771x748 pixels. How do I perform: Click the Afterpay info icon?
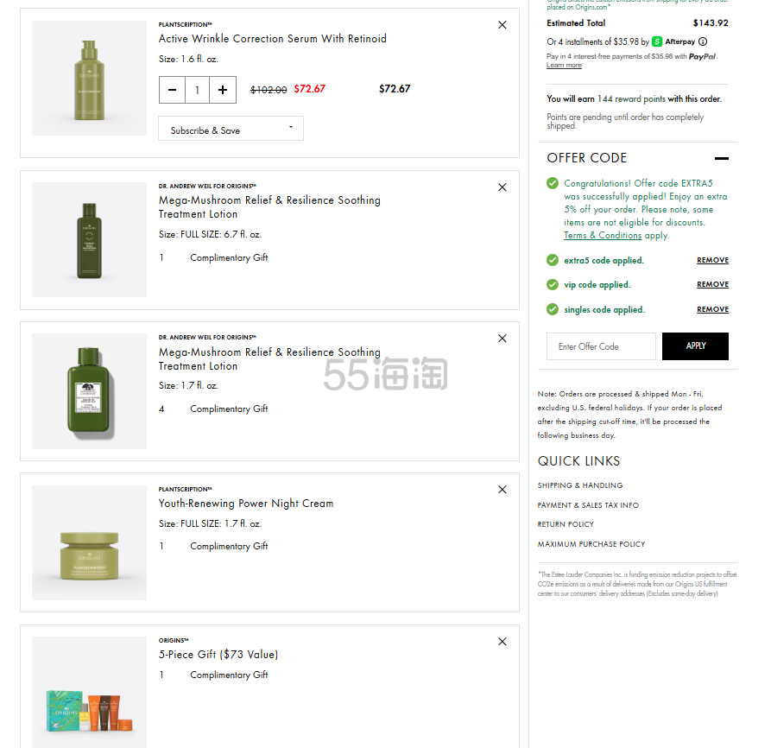[x=702, y=41]
